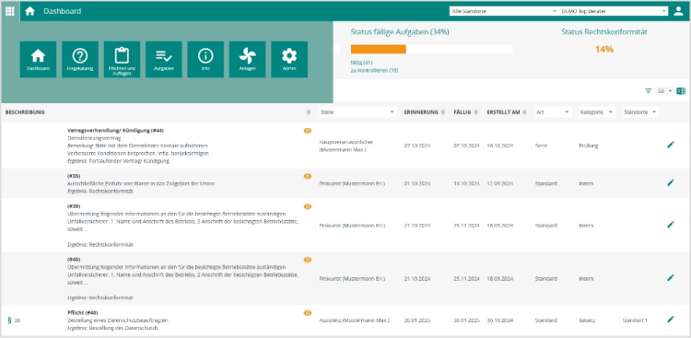Screen dimensions: 691x338
Task: Click the fällig (41) link
Action: tap(361, 63)
